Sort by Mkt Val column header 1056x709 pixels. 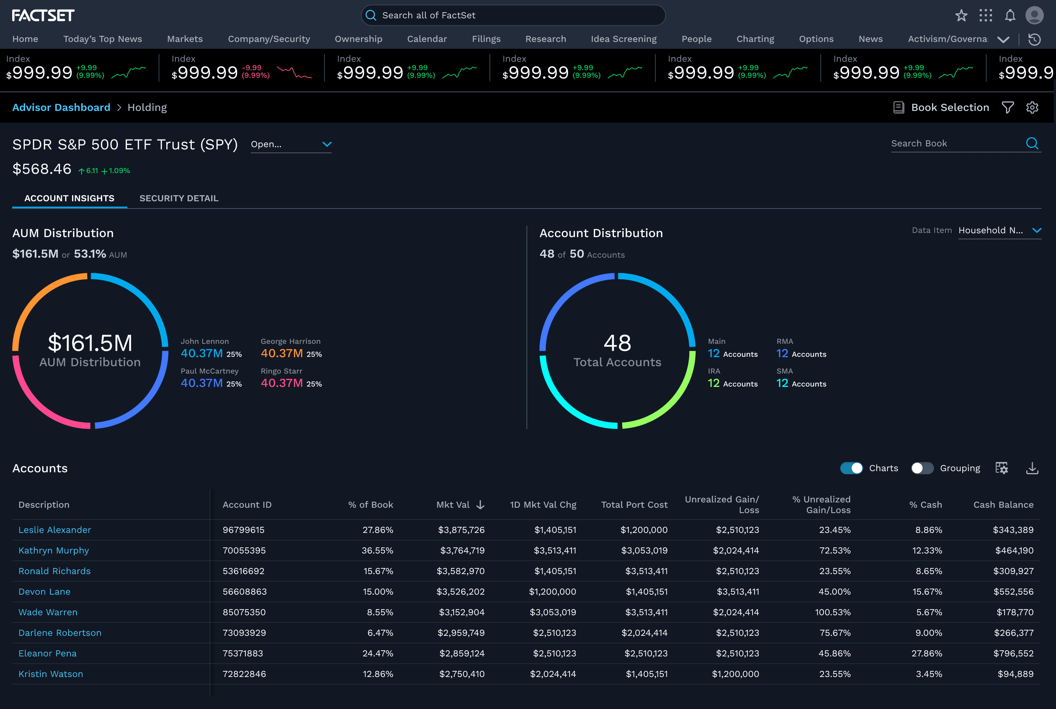(453, 505)
